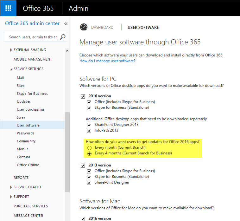Open the Mobile settings page
Image resolution: width=240 pixels, height=221 pixels.
23,149
